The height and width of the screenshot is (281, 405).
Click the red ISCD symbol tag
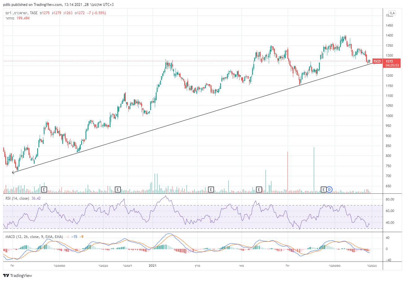[x=377, y=61]
